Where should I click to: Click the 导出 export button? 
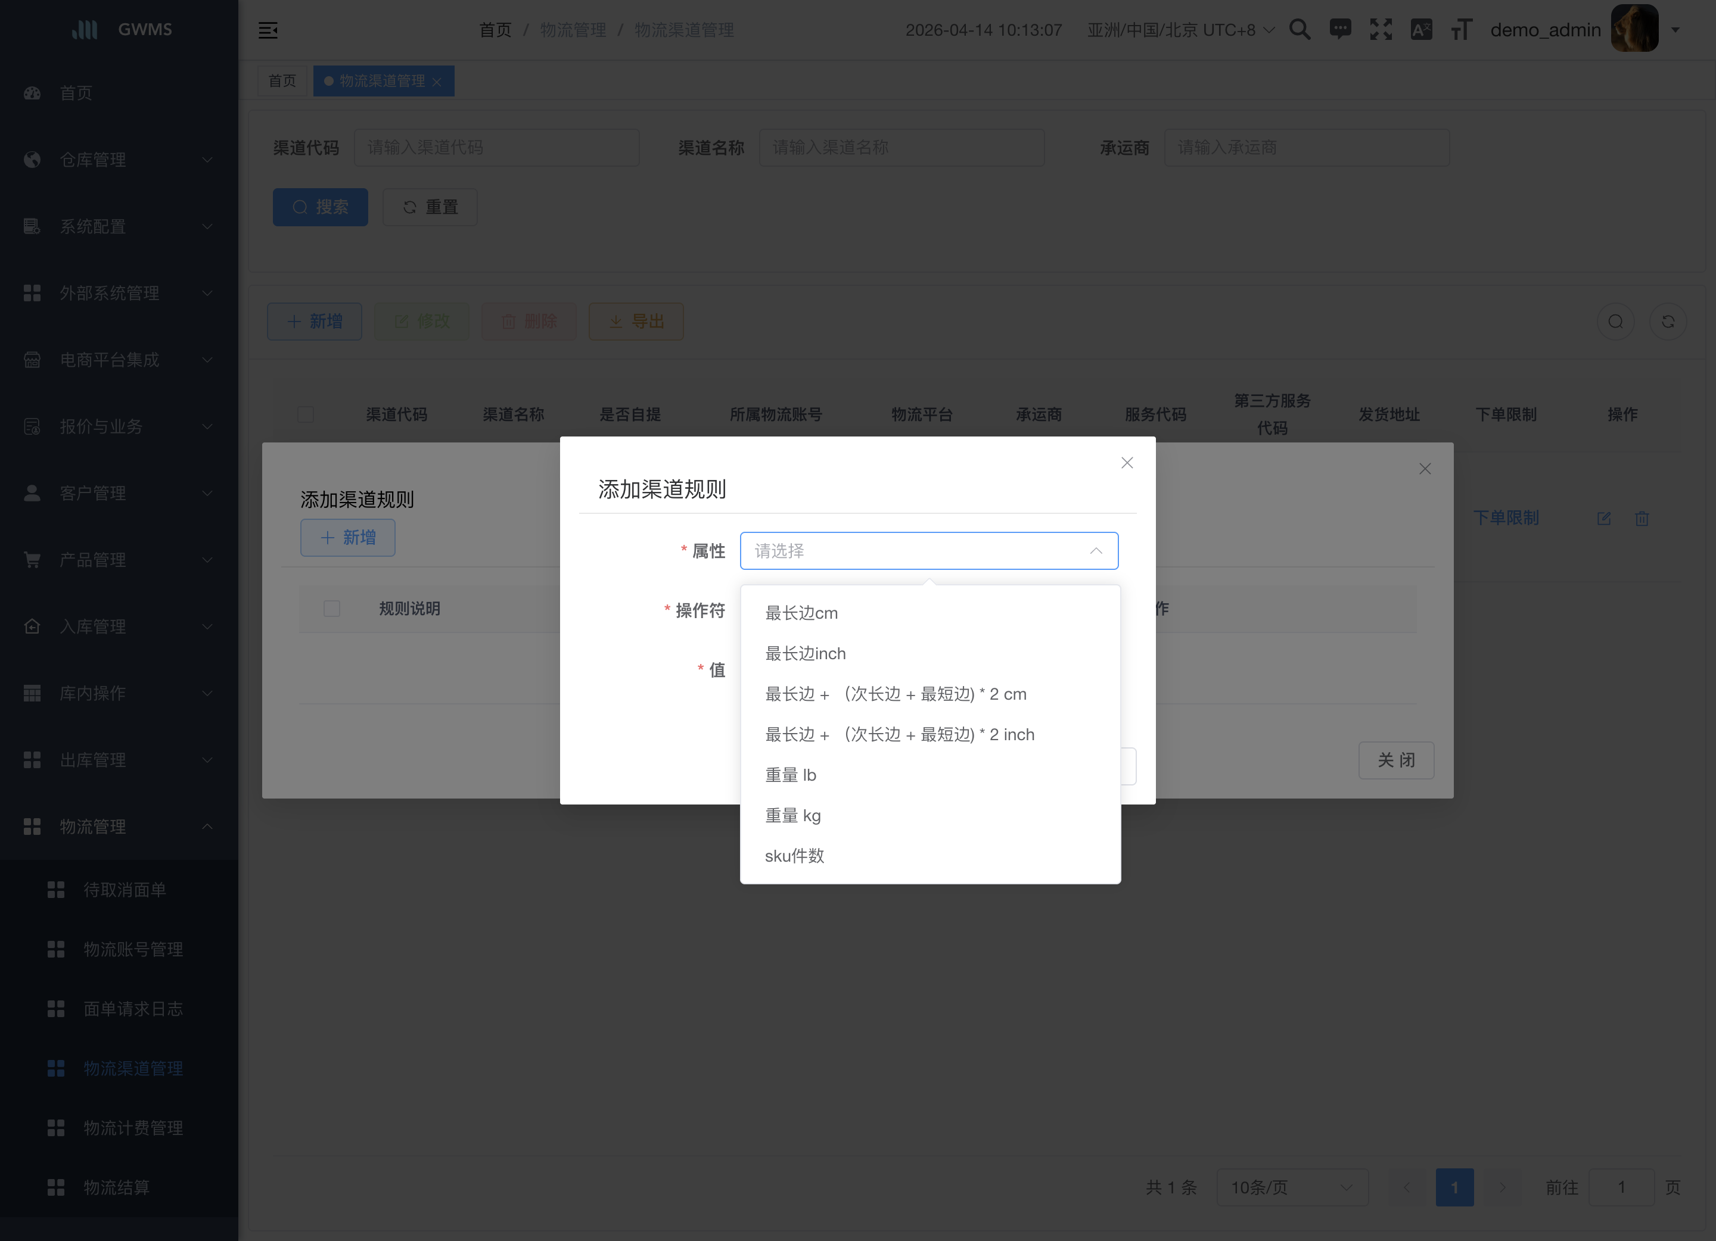pyautogui.click(x=636, y=322)
